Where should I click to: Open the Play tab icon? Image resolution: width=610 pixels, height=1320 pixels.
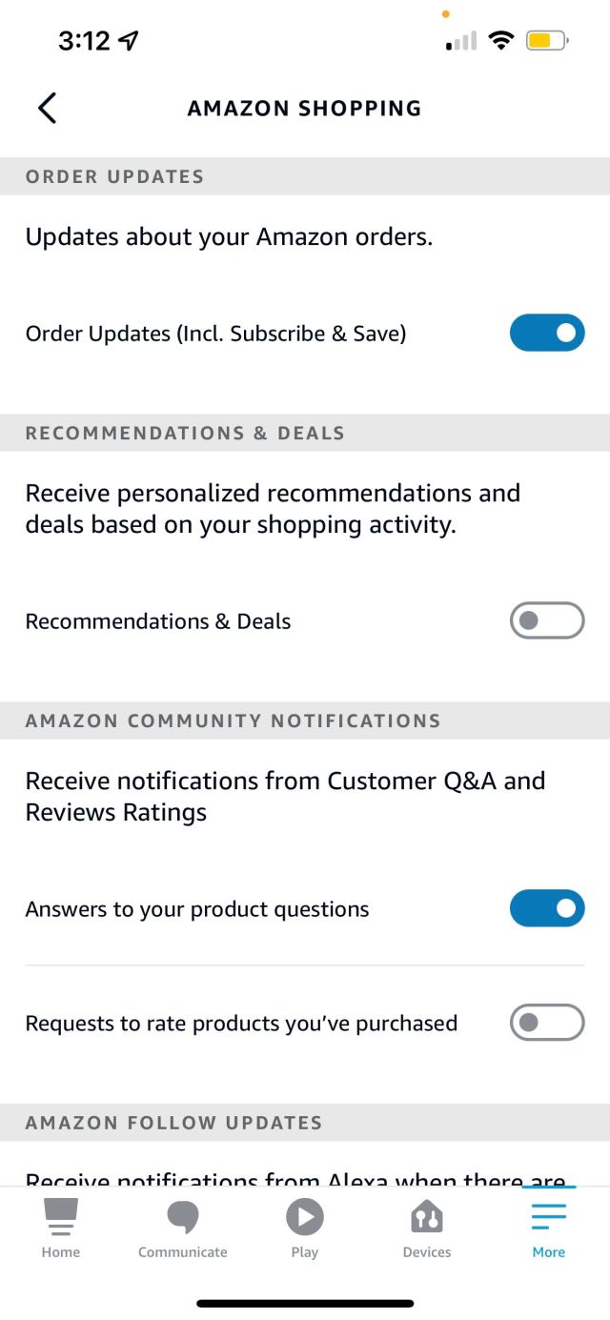[305, 1217]
